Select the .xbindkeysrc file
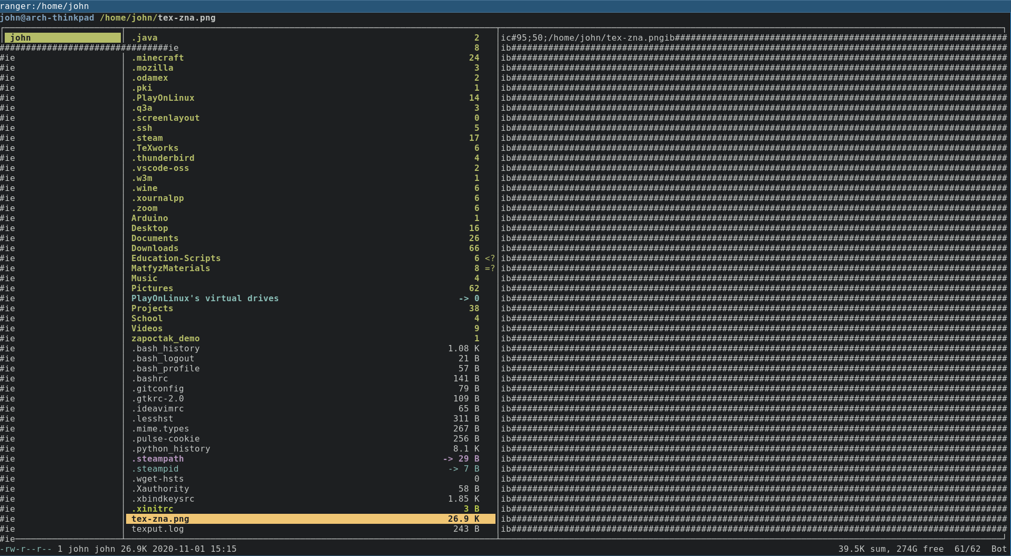This screenshot has height=556, width=1011. tap(310, 499)
